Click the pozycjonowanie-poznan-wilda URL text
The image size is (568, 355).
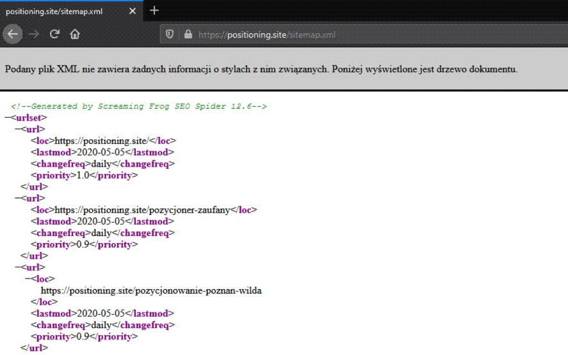pos(151,291)
